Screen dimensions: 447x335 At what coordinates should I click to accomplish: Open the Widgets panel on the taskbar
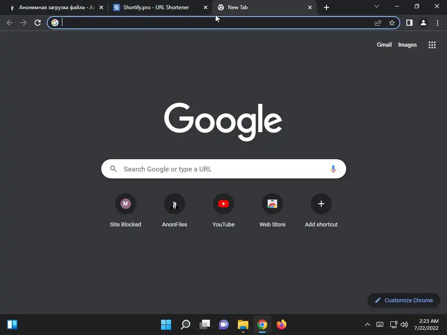click(12, 325)
